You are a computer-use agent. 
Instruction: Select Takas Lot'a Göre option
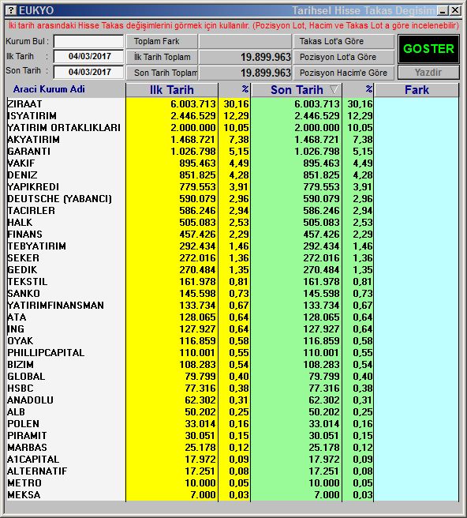tap(344, 42)
